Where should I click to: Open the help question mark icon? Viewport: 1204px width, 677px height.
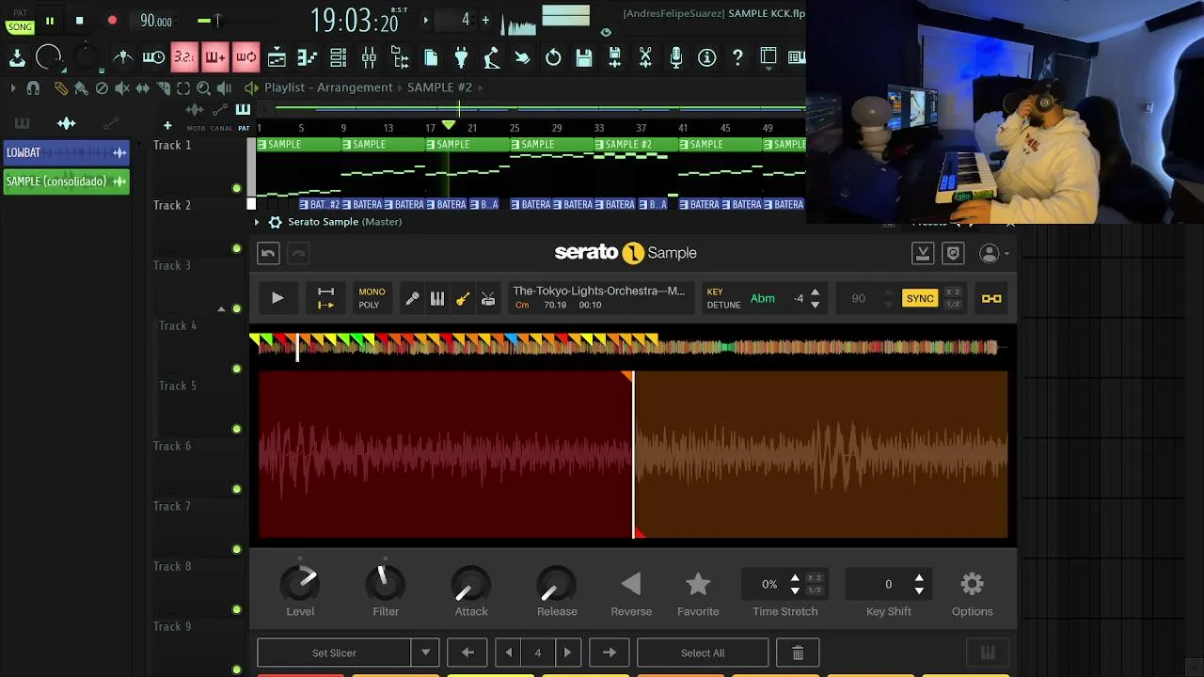(x=737, y=57)
